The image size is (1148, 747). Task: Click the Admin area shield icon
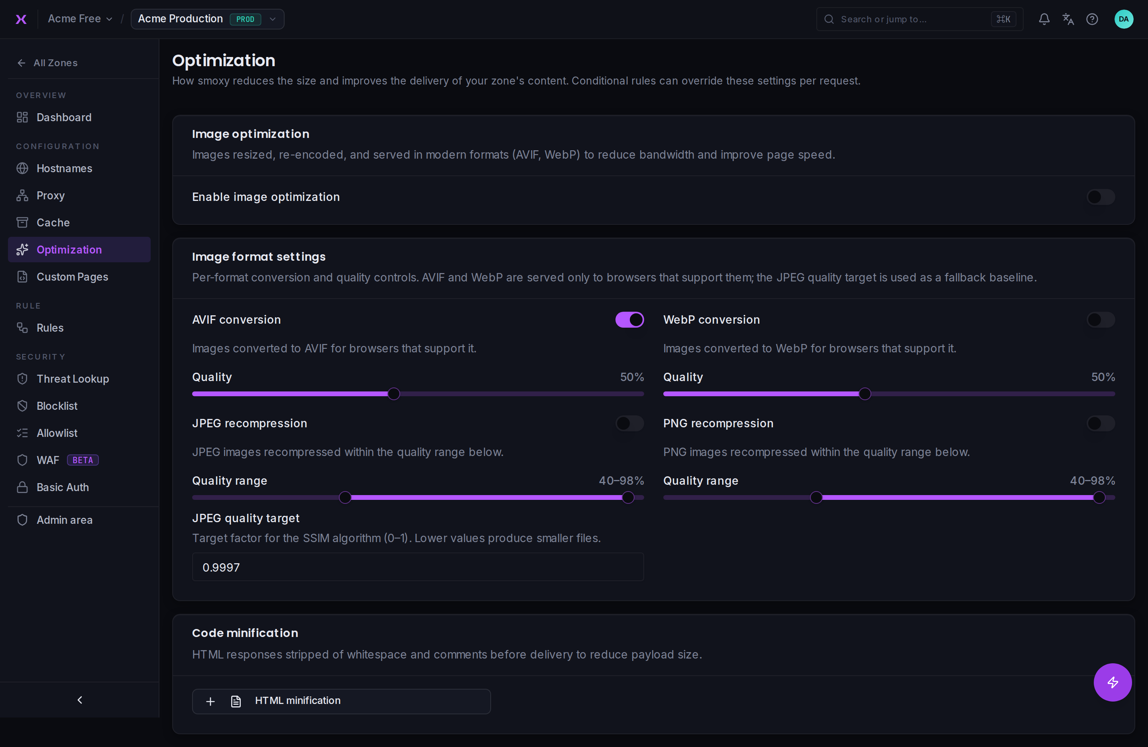[22, 520]
